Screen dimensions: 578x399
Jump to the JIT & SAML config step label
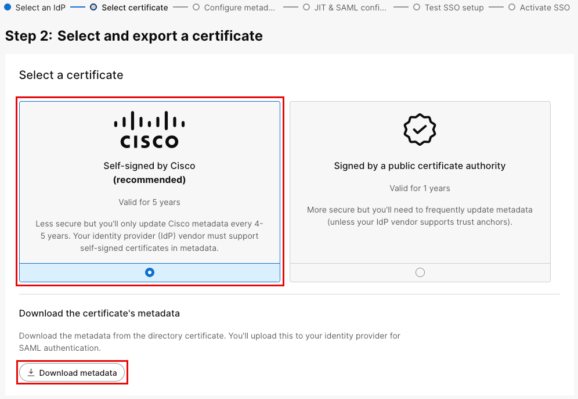(346, 8)
